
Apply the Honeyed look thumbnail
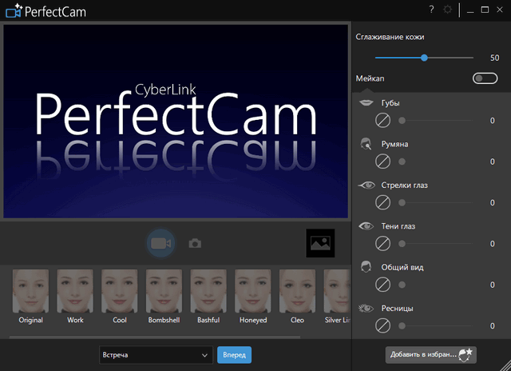coord(252,296)
